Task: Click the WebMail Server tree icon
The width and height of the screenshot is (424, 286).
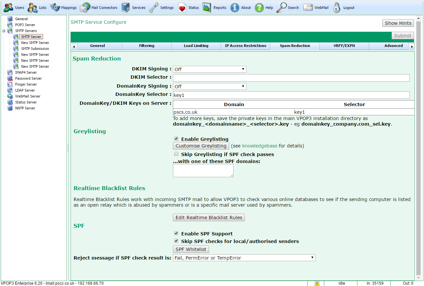Action: [x=10, y=96]
